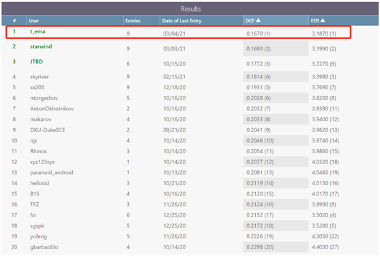Open user JTBD profile link

click(36, 61)
